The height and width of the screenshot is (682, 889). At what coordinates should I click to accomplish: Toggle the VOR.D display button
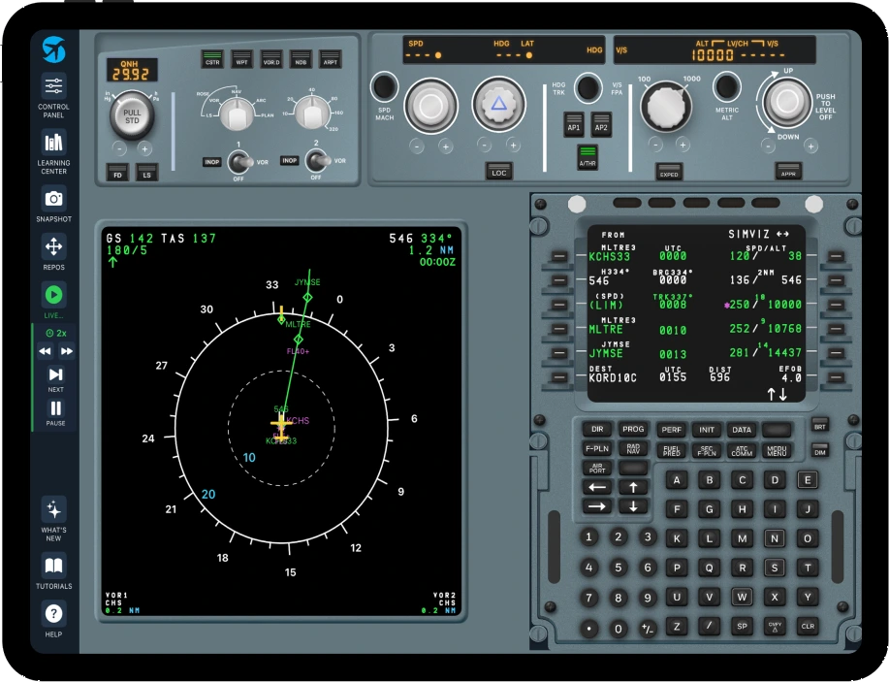coord(271,59)
